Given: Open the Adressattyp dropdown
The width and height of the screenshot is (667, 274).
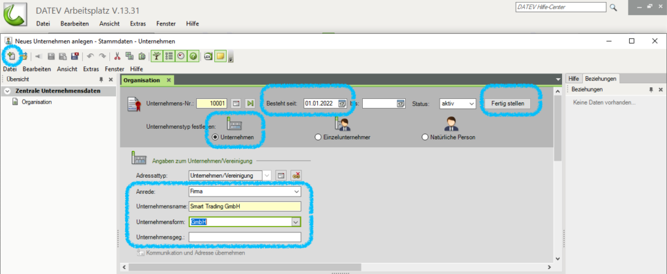Looking at the screenshot, I should [266, 176].
